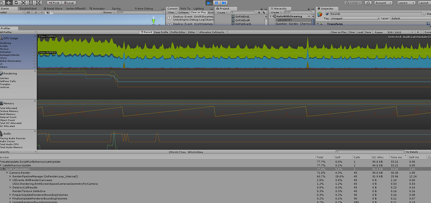Open the Tag dropdown showing Untagged

pos(355,18)
